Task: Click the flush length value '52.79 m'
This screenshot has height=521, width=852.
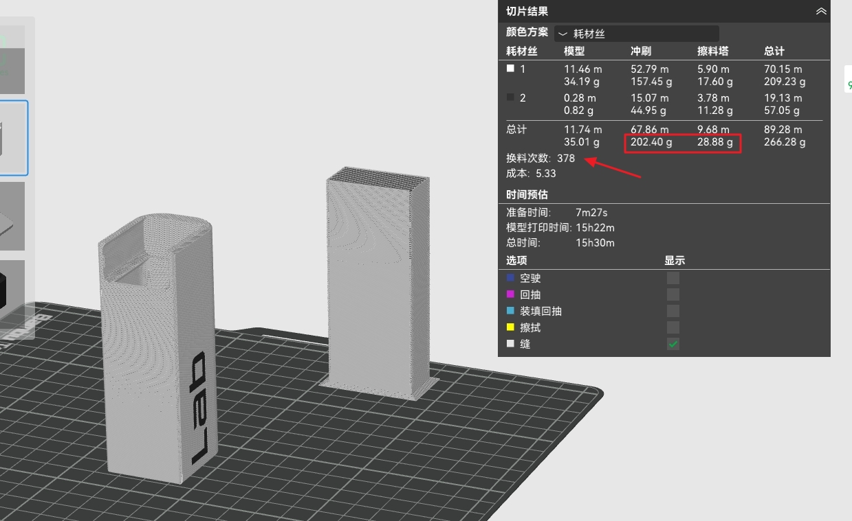Action: (x=650, y=69)
